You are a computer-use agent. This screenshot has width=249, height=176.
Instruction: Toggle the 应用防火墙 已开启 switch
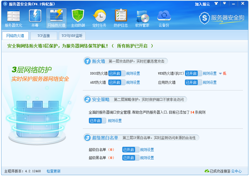[x=193, y=82]
